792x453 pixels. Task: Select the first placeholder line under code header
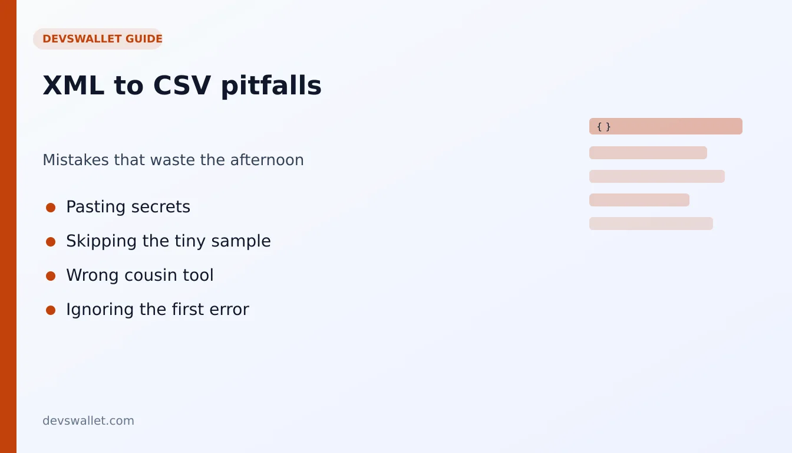[x=648, y=153]
